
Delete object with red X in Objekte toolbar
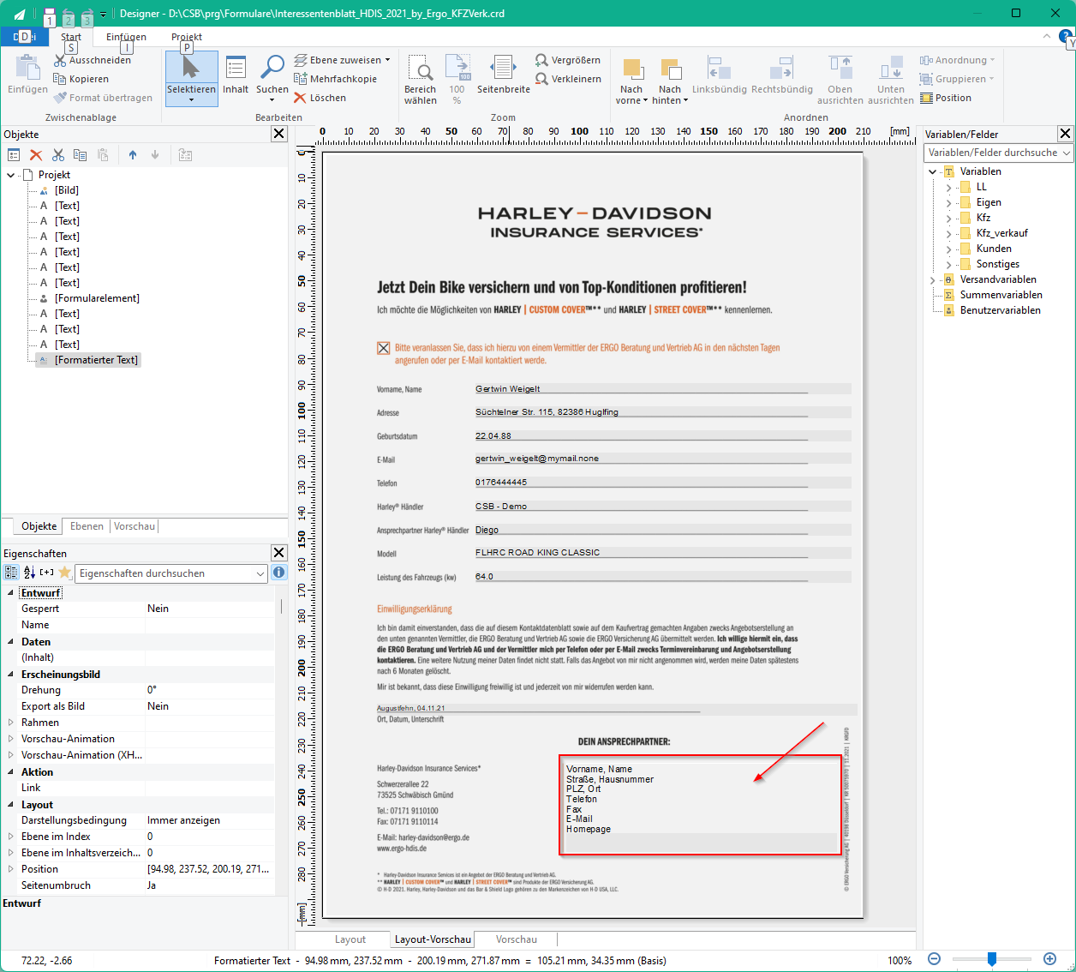(36, 155)
